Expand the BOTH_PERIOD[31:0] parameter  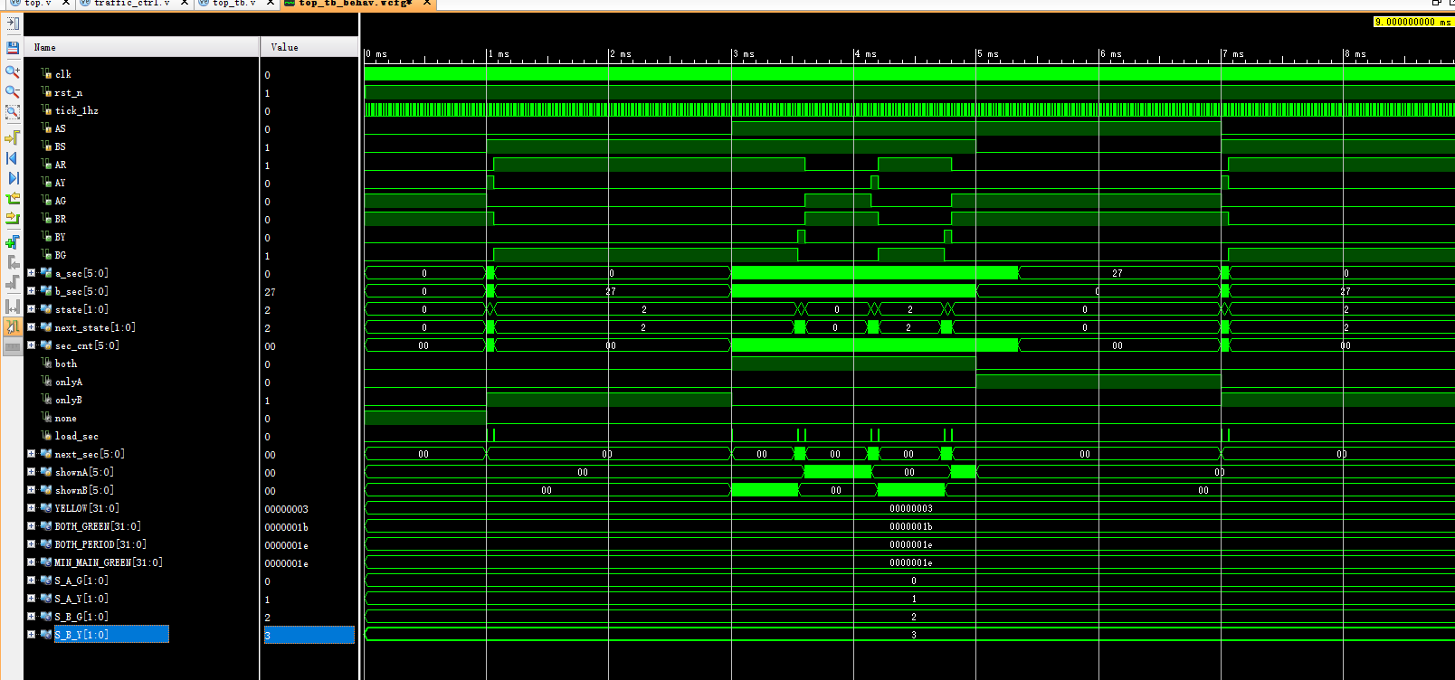(x=32, y=543)
